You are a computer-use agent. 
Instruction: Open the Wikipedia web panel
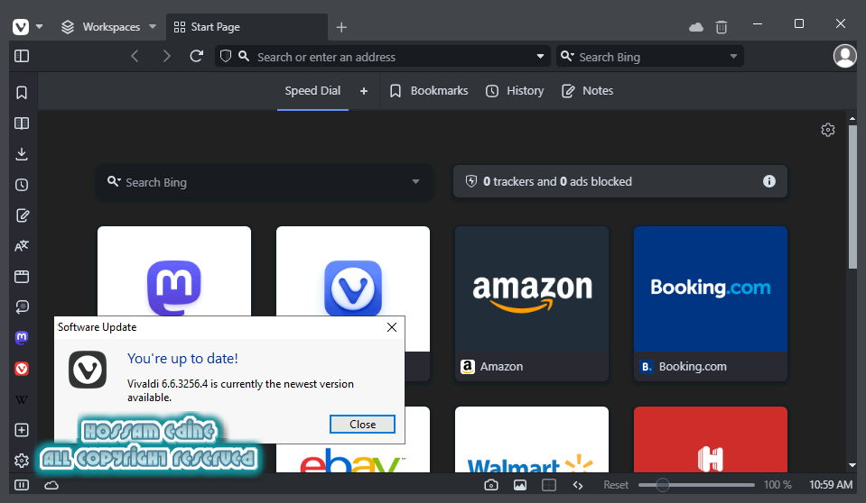(x=22, y=399)
